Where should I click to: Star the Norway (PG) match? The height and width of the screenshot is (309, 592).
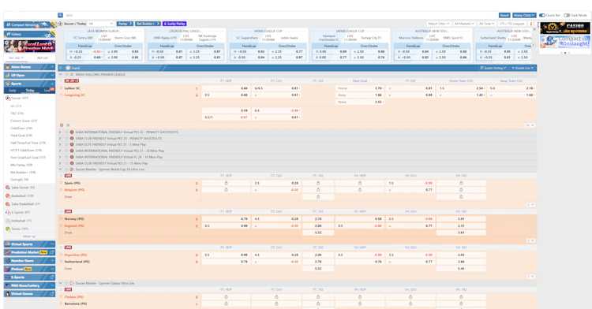click(61, 218)
